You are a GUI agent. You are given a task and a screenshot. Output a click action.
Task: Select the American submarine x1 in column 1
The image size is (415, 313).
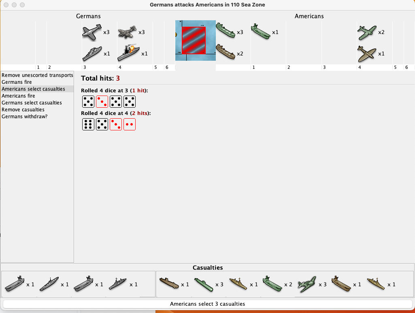(260, 31)
